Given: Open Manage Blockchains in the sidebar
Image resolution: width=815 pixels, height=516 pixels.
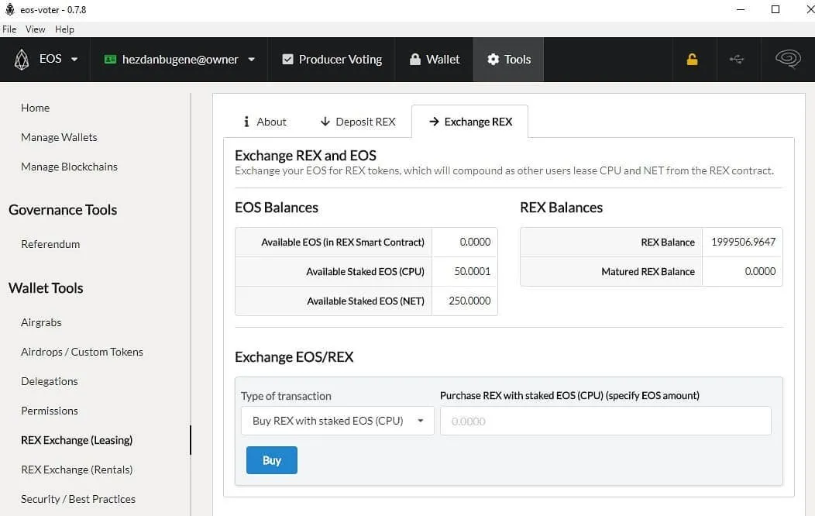Looking at the screenshot, I should pos(69,167).
